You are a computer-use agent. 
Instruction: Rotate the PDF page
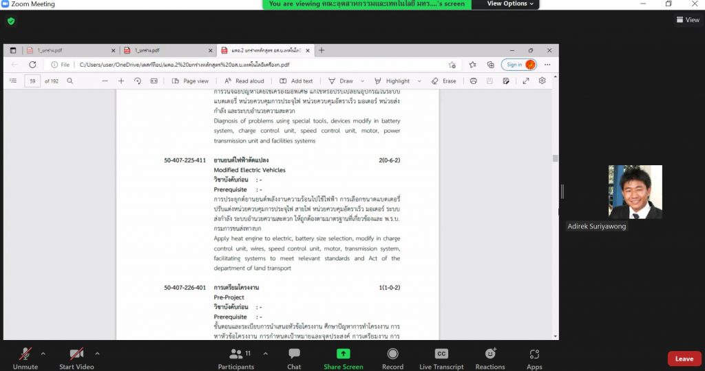click(x=138, y=81)
